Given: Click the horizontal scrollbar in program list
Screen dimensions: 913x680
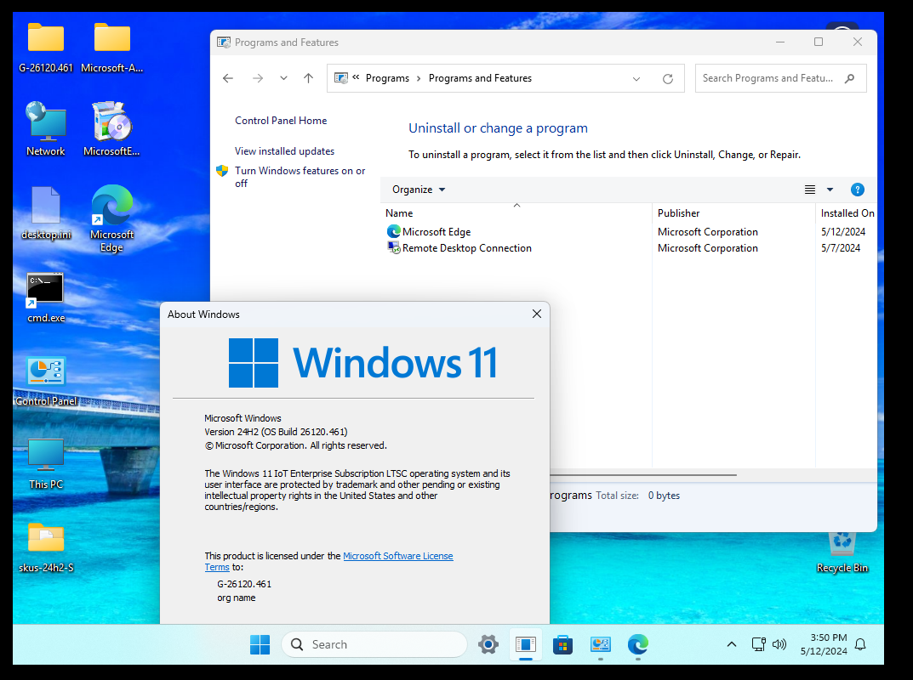Looking at the screenshot, I should (643, 474).
